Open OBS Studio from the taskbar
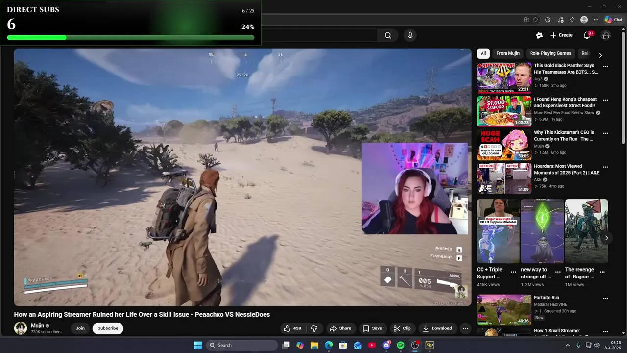 [415, 345]
